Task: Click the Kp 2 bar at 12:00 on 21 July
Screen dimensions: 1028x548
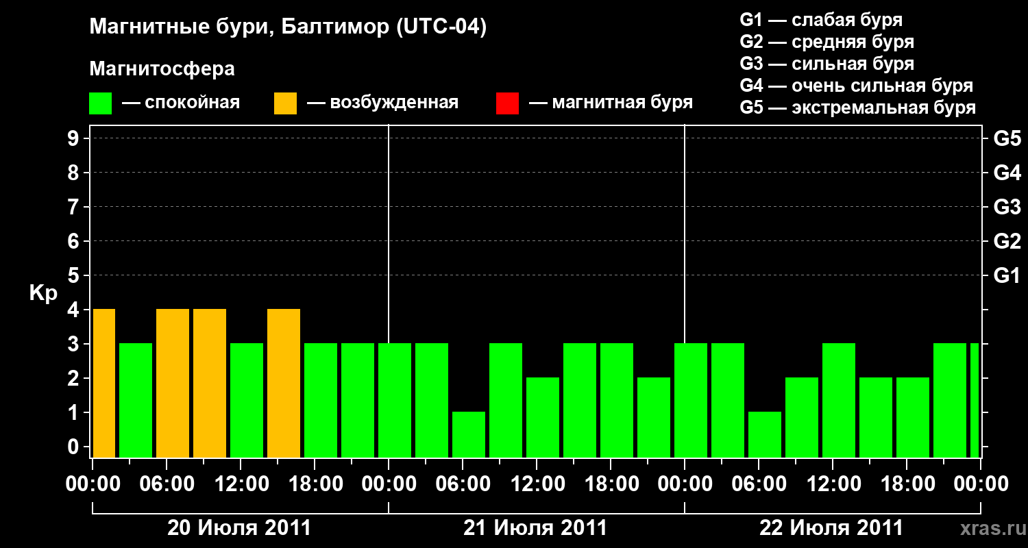Action: tap(543, 417)
